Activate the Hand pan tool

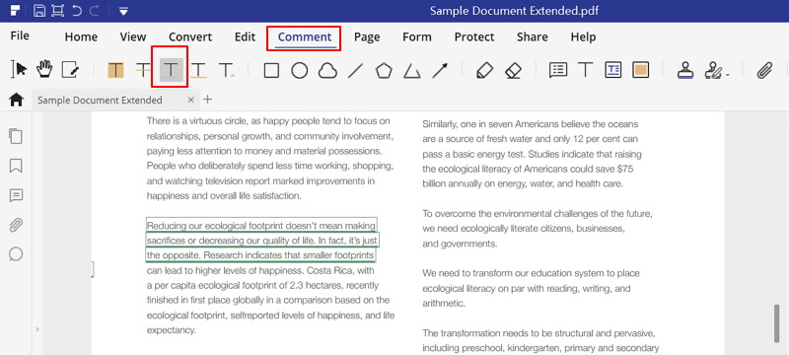click(44, 69)
